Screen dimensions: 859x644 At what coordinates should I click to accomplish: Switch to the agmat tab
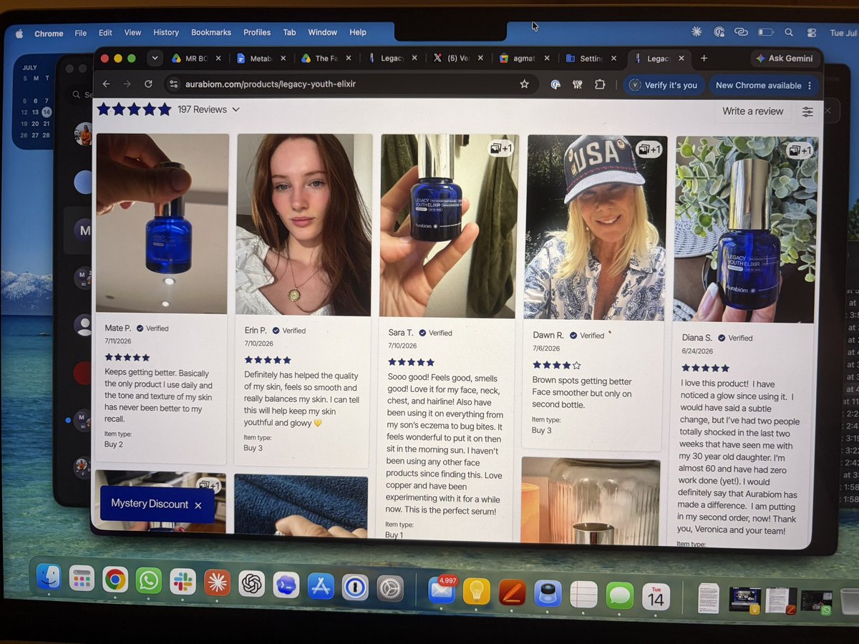pyautogui.click(x=525, y=59)
